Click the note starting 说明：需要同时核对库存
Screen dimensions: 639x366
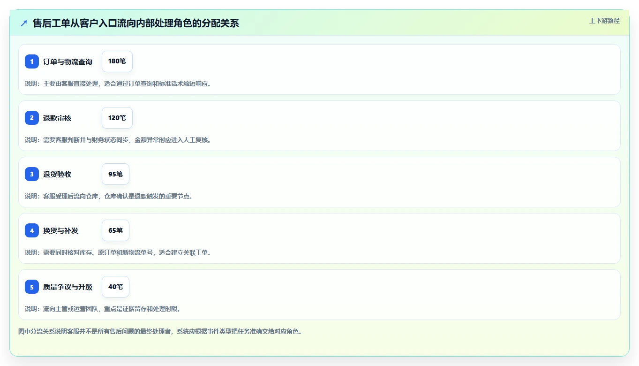coord(118,252)
